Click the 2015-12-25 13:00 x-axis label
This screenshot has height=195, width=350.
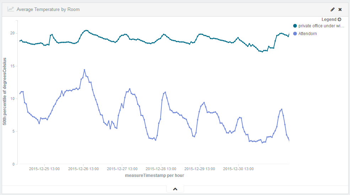click(x=44, y=169)
